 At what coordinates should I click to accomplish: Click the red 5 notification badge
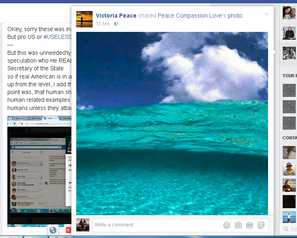68,230
